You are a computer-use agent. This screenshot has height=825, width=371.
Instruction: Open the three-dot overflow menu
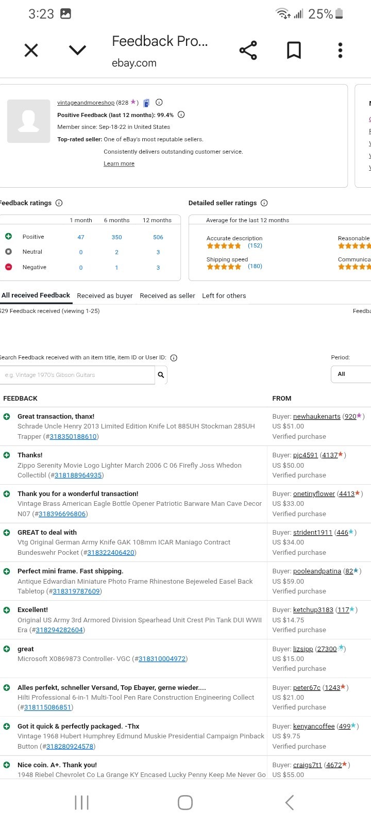coord(340,50)
